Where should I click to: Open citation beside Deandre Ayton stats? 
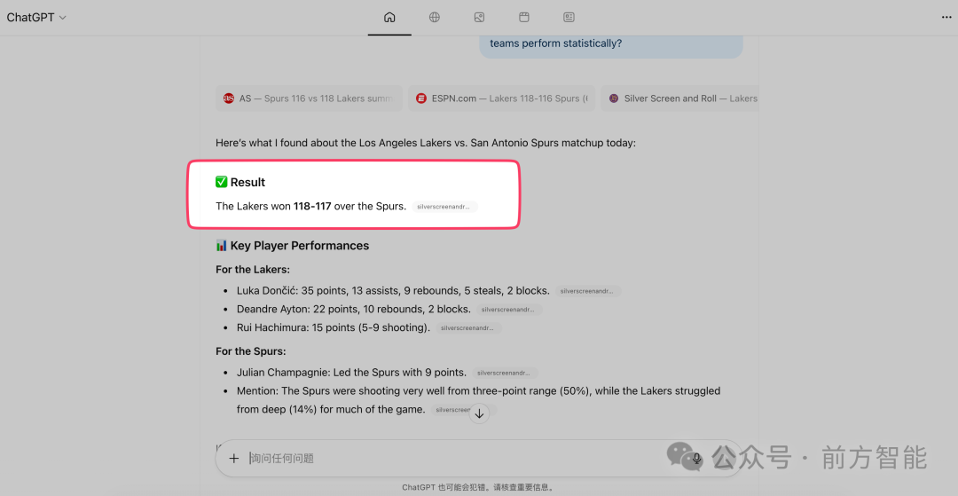click(x=509, y=310)
